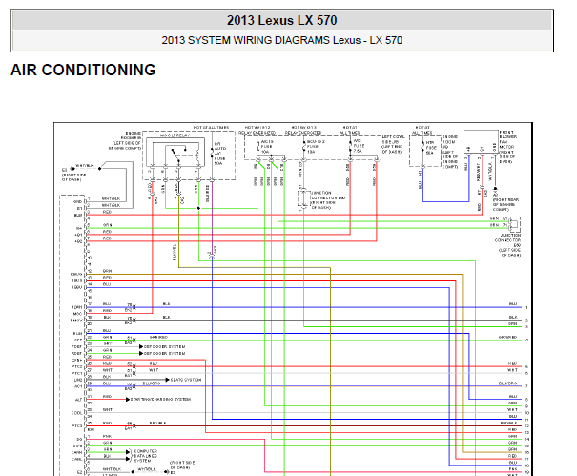This screenshot has height=476, width=577.
Task: Click the RED/BLK wire label at output 12
Action: coord(509,423)
